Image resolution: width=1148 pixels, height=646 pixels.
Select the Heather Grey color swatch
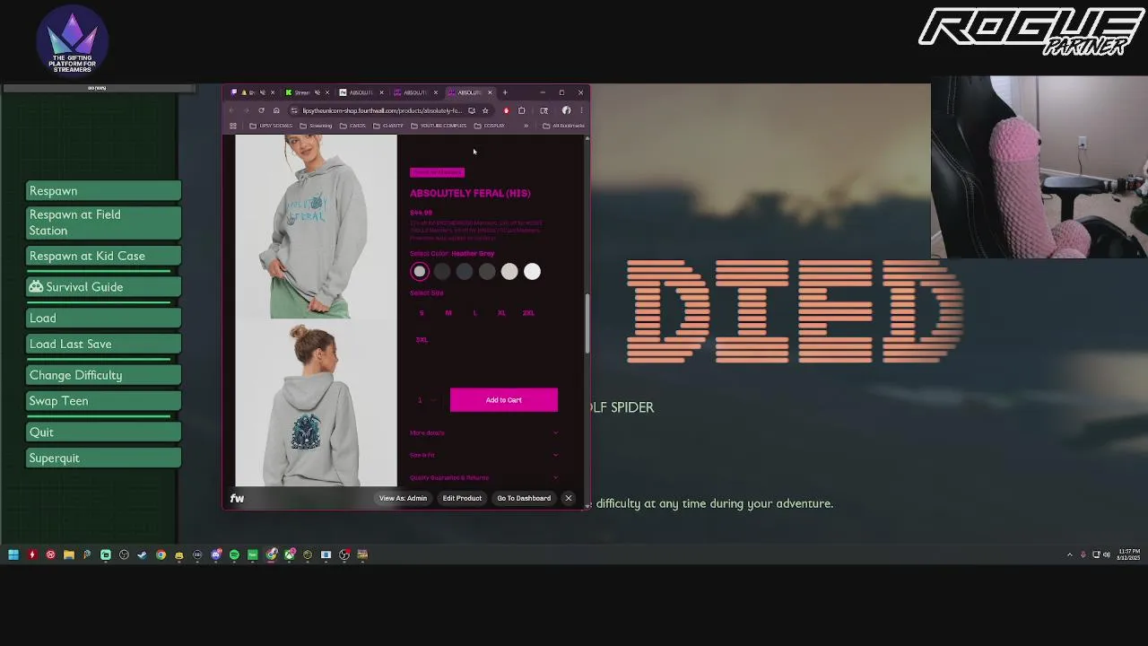[x=420, y=272]
